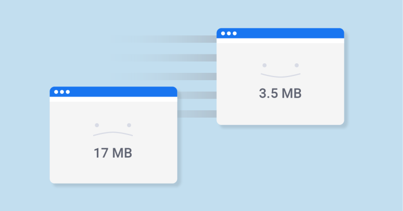403x211 pixels.
Task: Click the middle dot in the 17 MB window
Action: tap(62, 92)
